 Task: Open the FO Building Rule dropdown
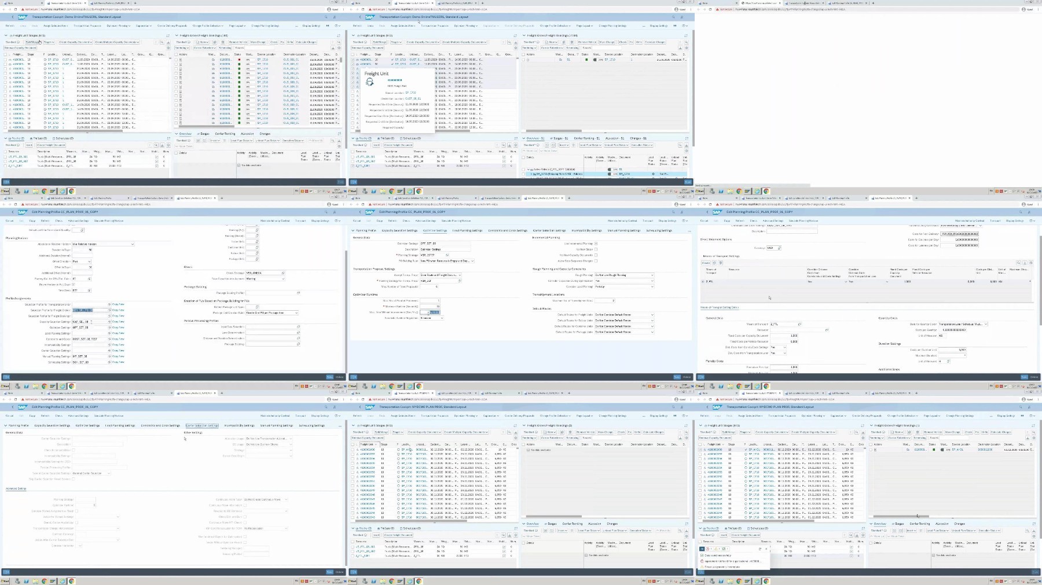pos(447,261)
